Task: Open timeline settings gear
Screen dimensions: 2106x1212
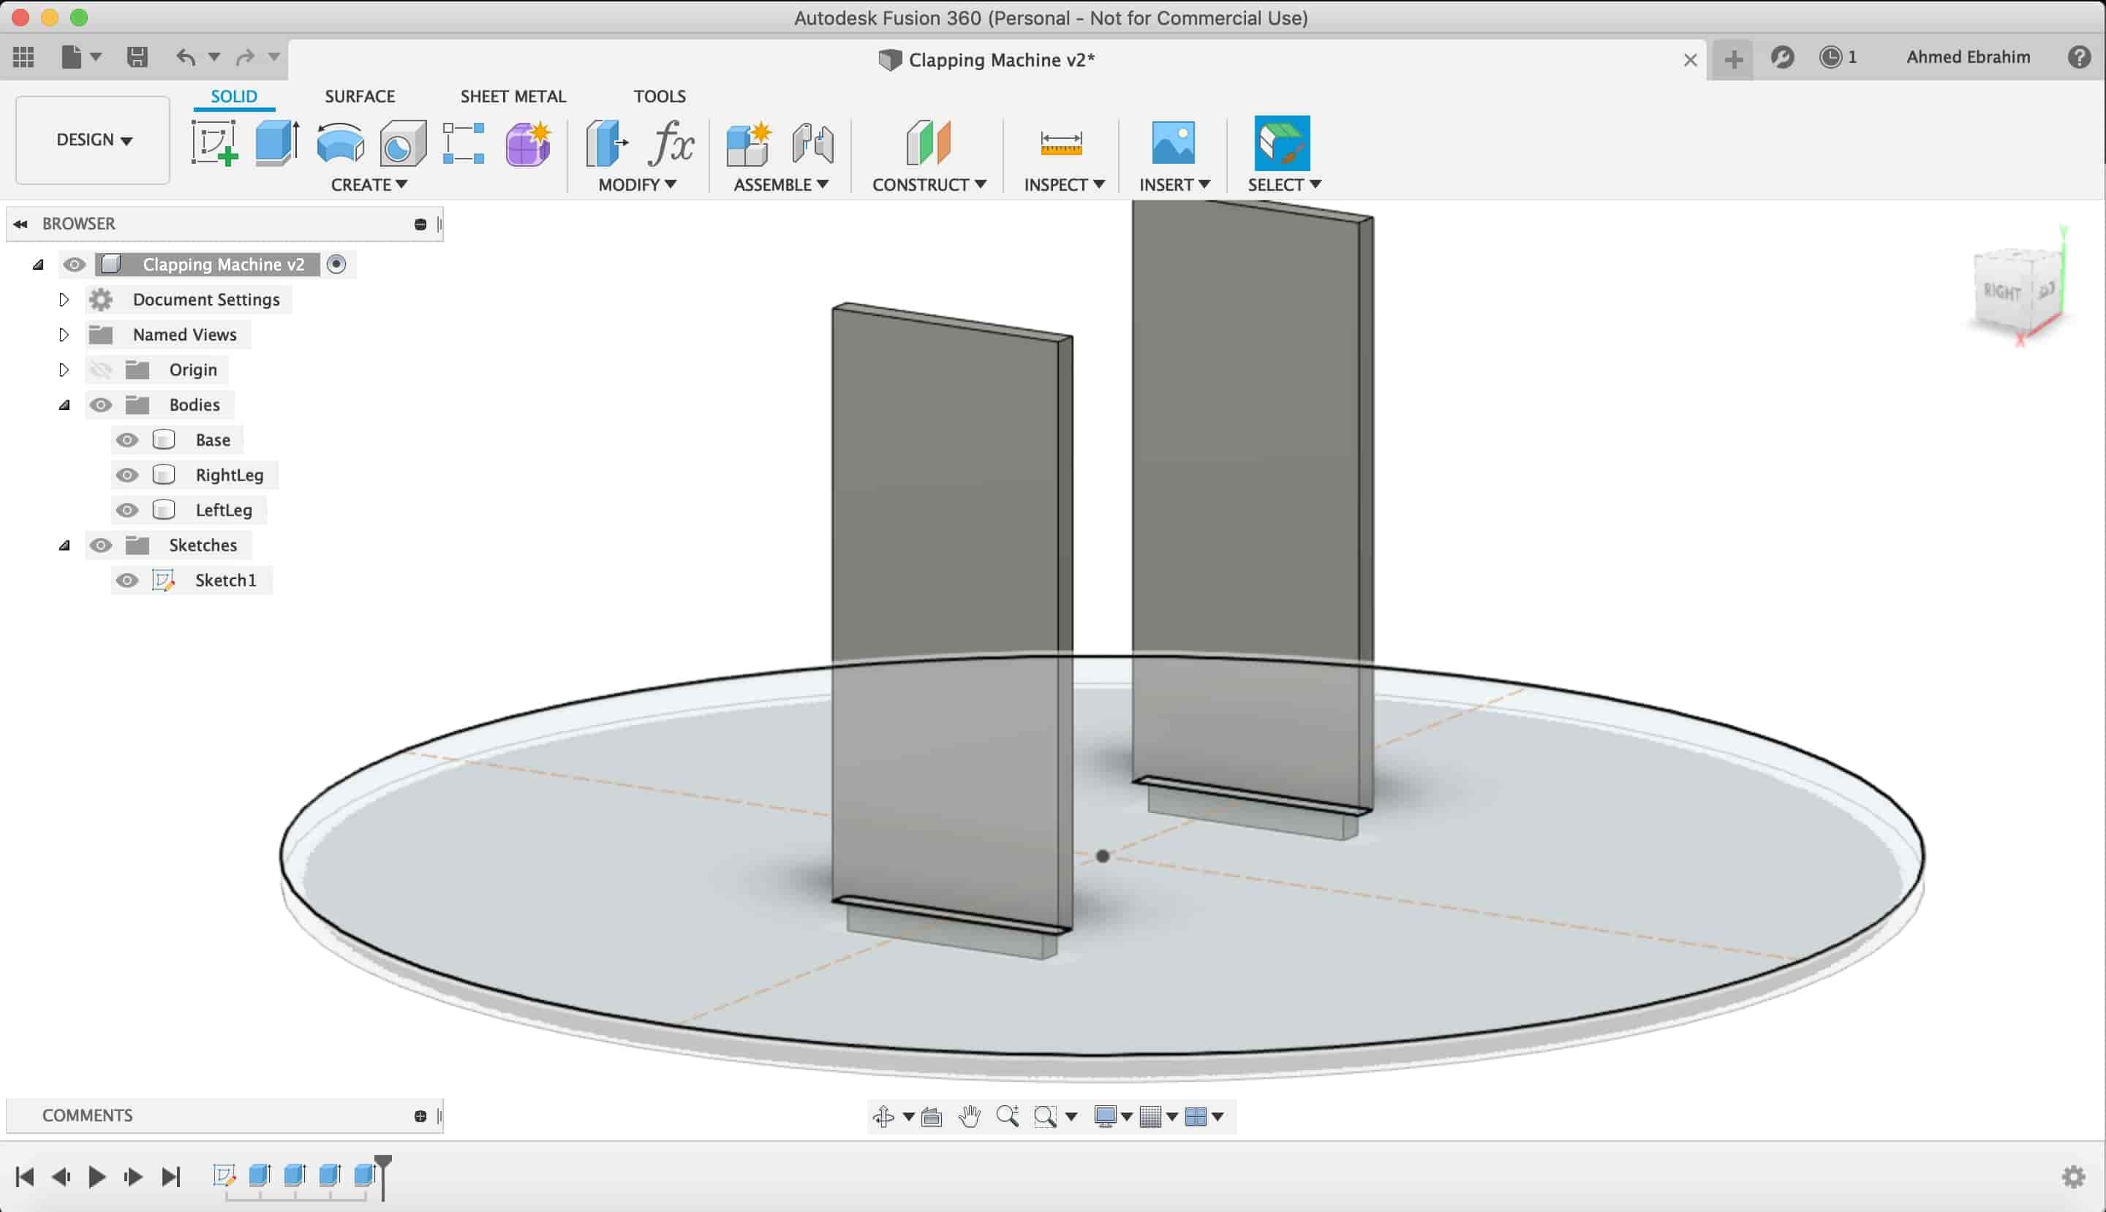Action: coord(2074,1176)
